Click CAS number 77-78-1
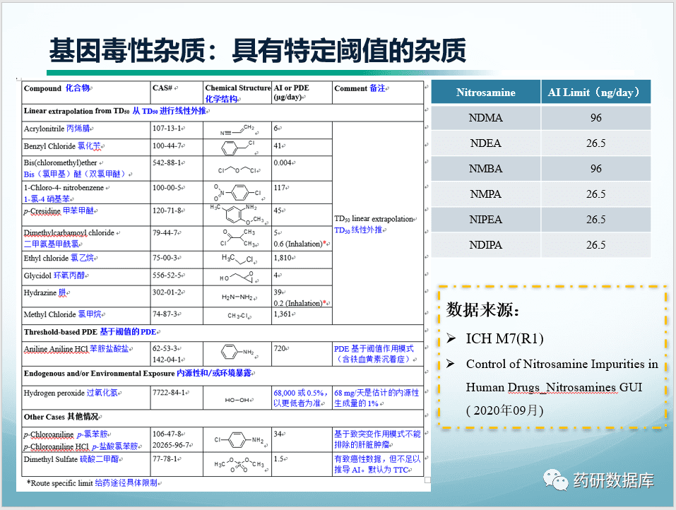676x510 pixels. coord(167,459)
